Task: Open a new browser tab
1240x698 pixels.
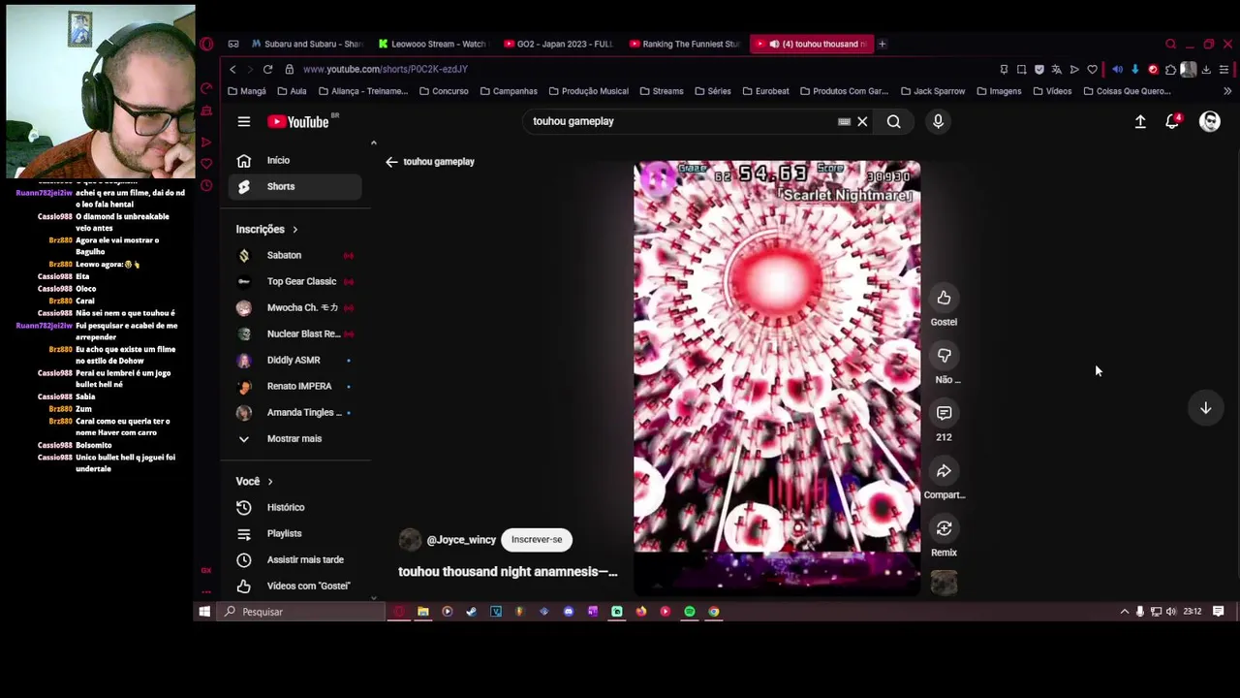Action: (882, 44)
